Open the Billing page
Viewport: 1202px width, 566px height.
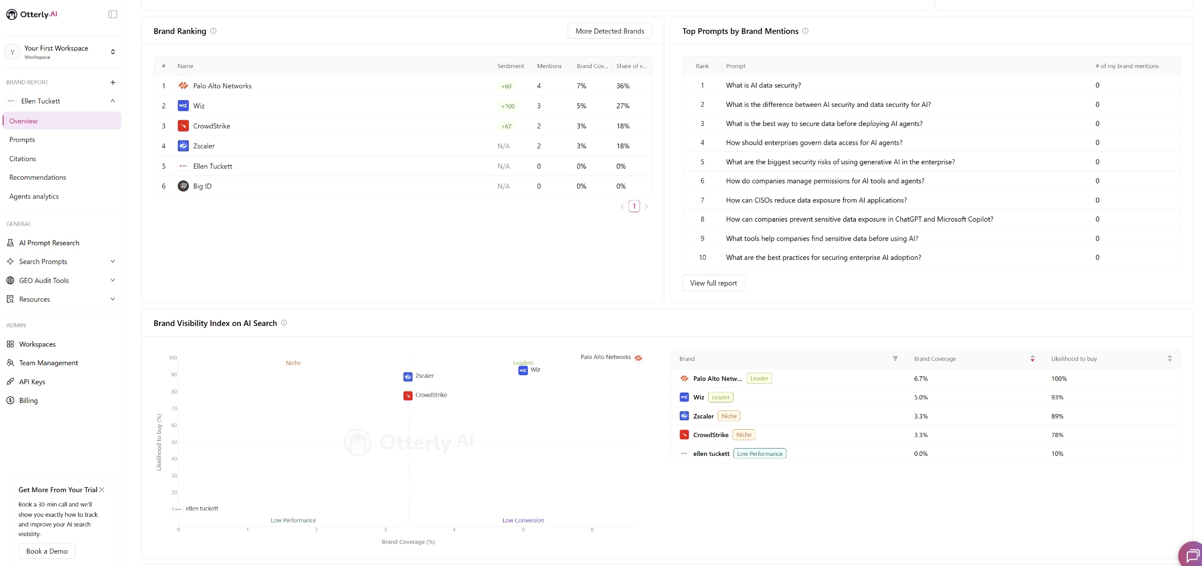pos(28,400)
